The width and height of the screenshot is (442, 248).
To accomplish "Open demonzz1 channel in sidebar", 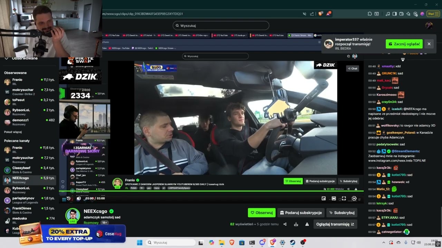I will coord(29,122).
